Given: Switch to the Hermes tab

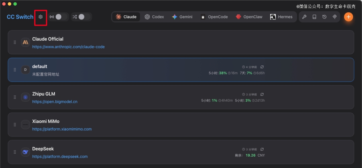Looking at the screenshot, I should 281,17.
